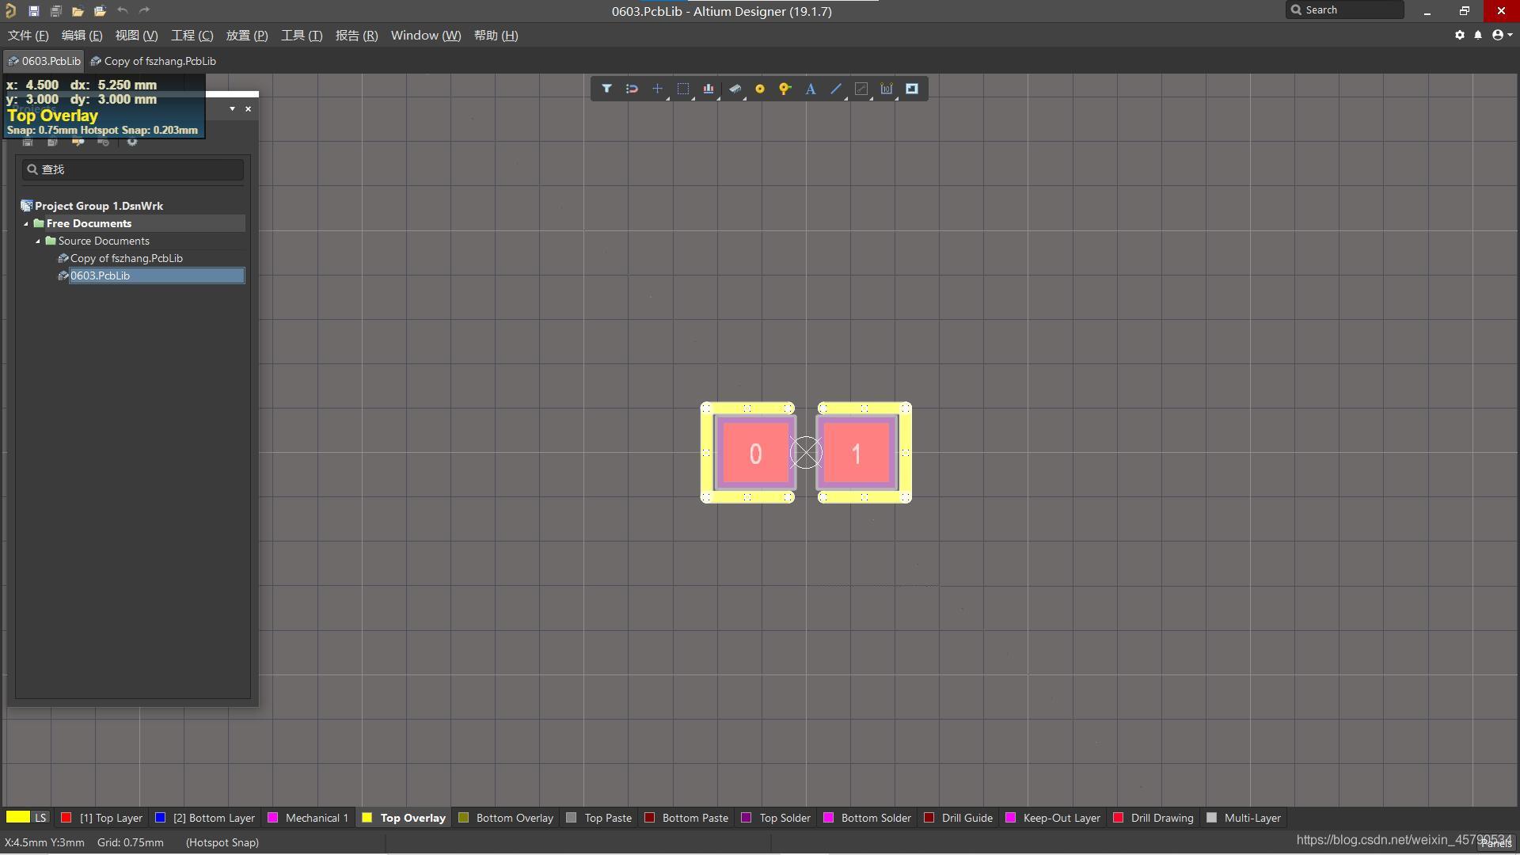1520x855 pixels.
Task: Collapse the Free Documents tree node
Action: (x=26, y=224)
